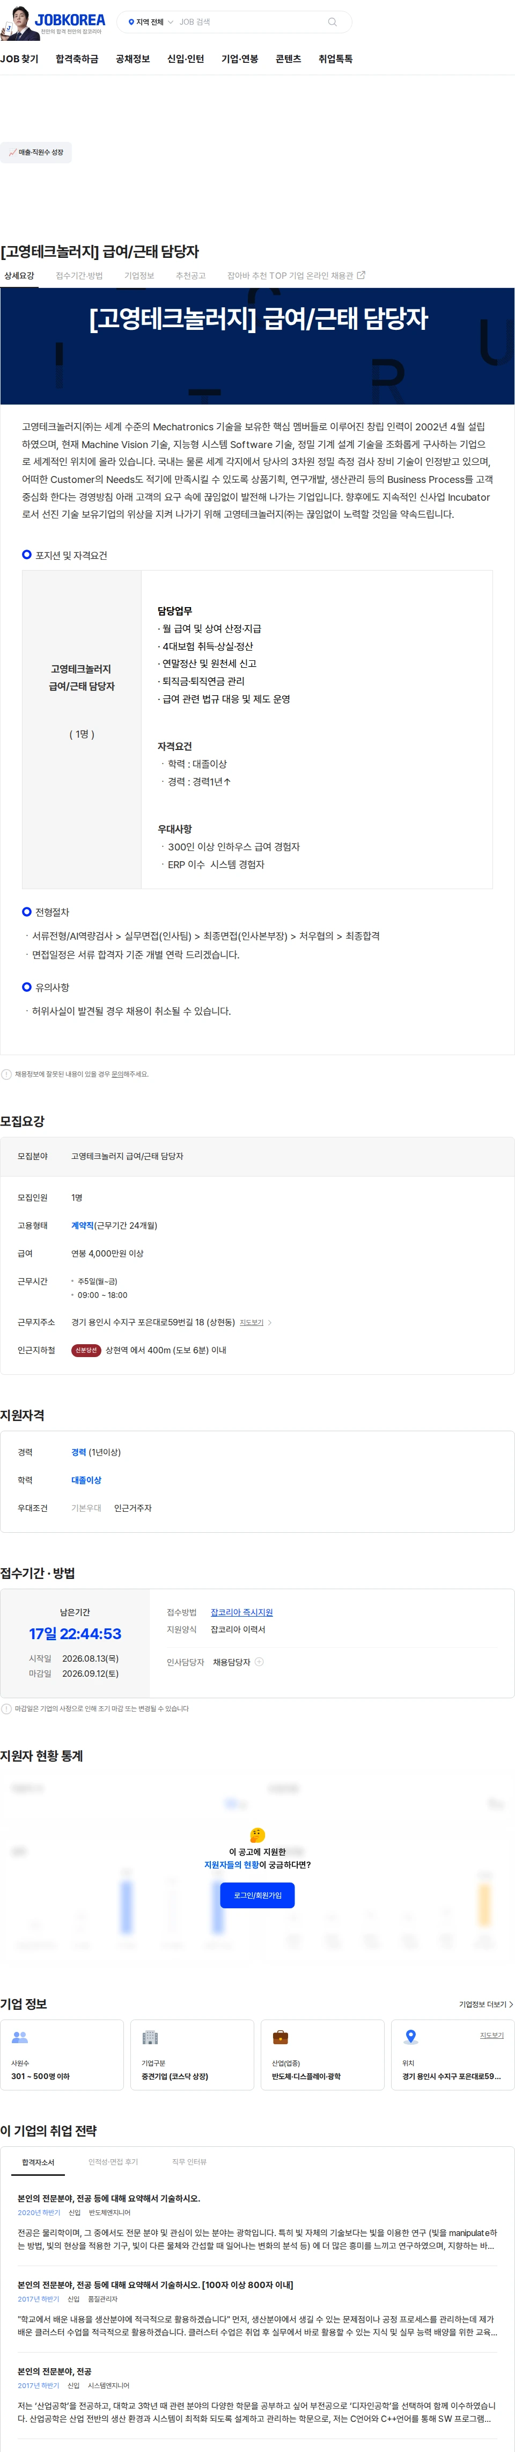Click the search magnifier icon
Screen dimensions: 515x2452
(332, 22)
